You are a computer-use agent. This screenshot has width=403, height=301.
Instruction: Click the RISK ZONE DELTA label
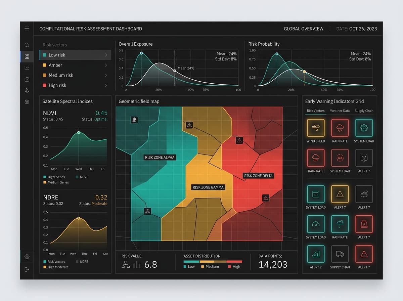click(258, 176)
